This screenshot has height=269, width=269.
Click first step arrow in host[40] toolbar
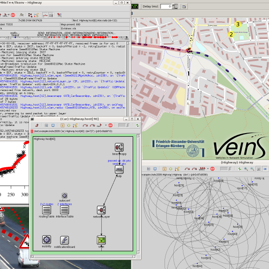pos(85,126)
